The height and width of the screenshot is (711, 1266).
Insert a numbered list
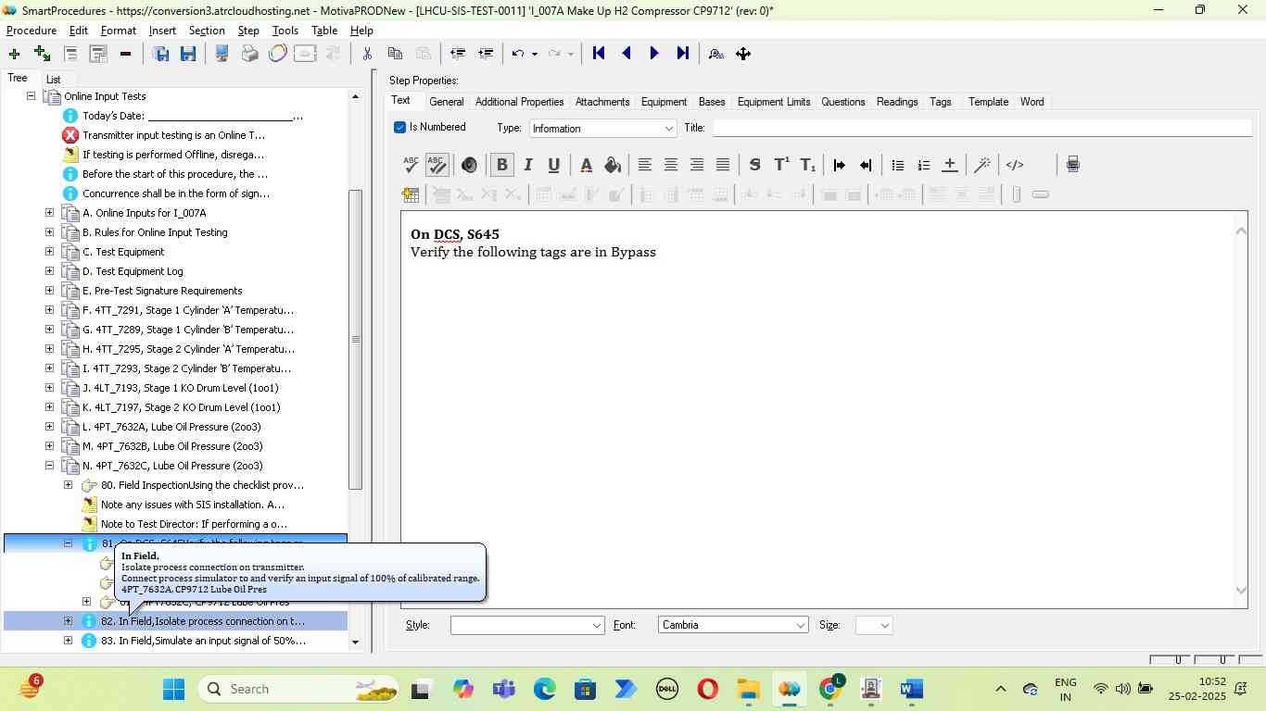point(923,165)
